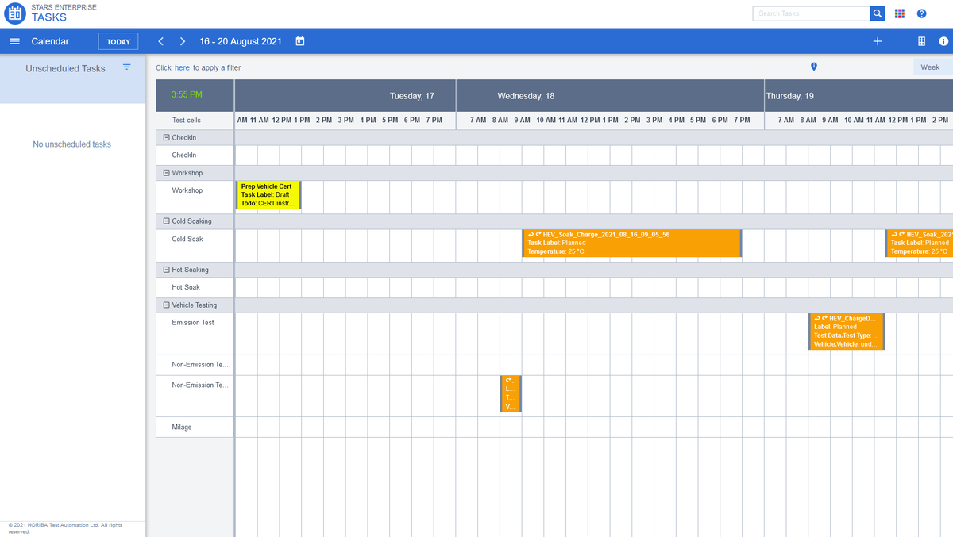Click the info icon on the toolbar
This screenshot has width=953, height=537.
[942, 40]
